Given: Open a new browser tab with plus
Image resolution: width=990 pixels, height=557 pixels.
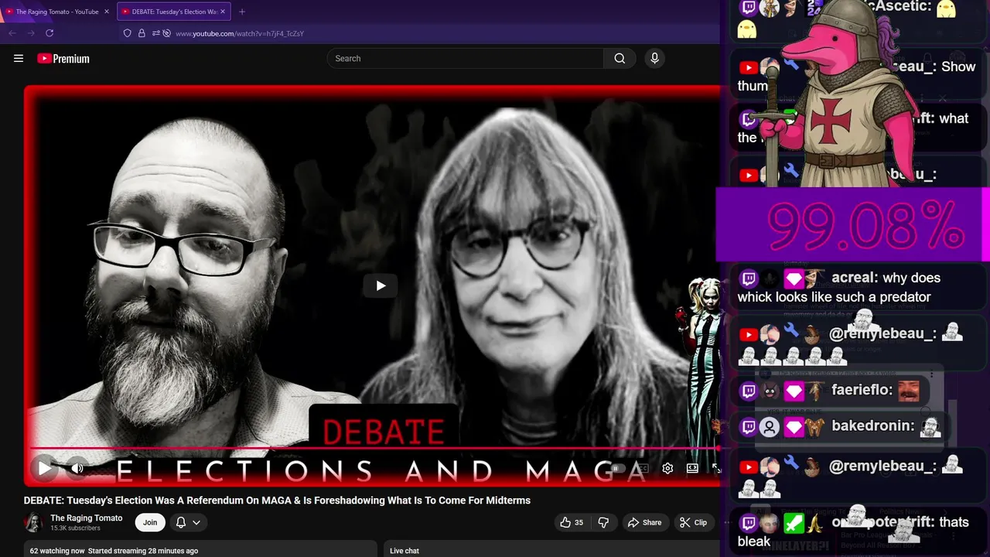Looking at the screenshot, I should click(242, 12).
